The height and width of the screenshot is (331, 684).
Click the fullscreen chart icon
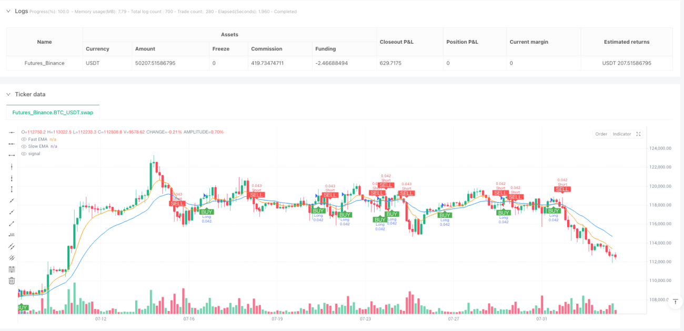[638, 134]
